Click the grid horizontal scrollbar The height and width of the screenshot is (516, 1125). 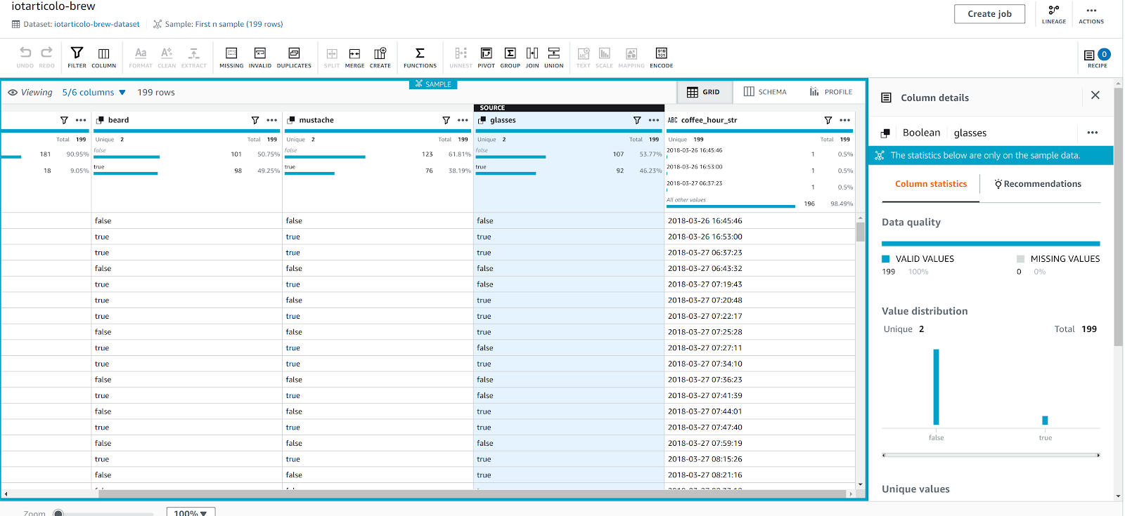(471, 494)
